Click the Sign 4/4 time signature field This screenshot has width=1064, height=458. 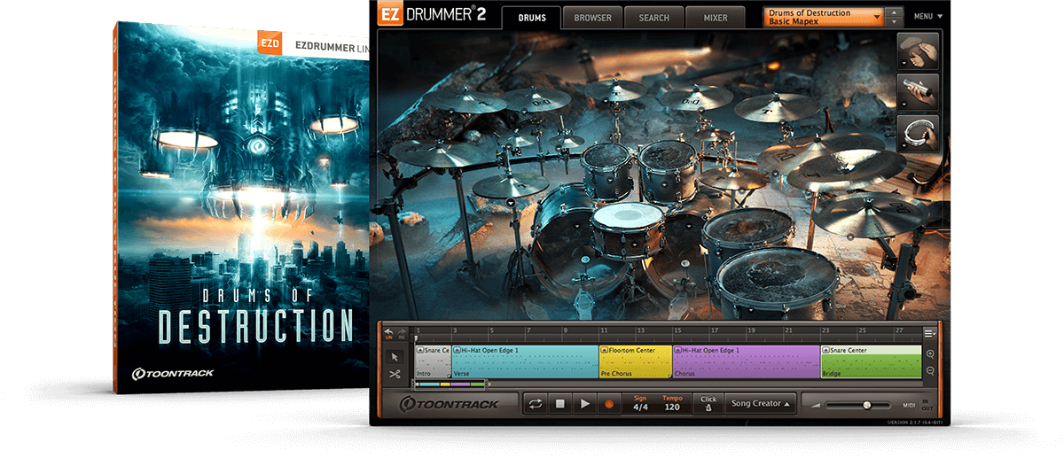[x=639, y=403]
